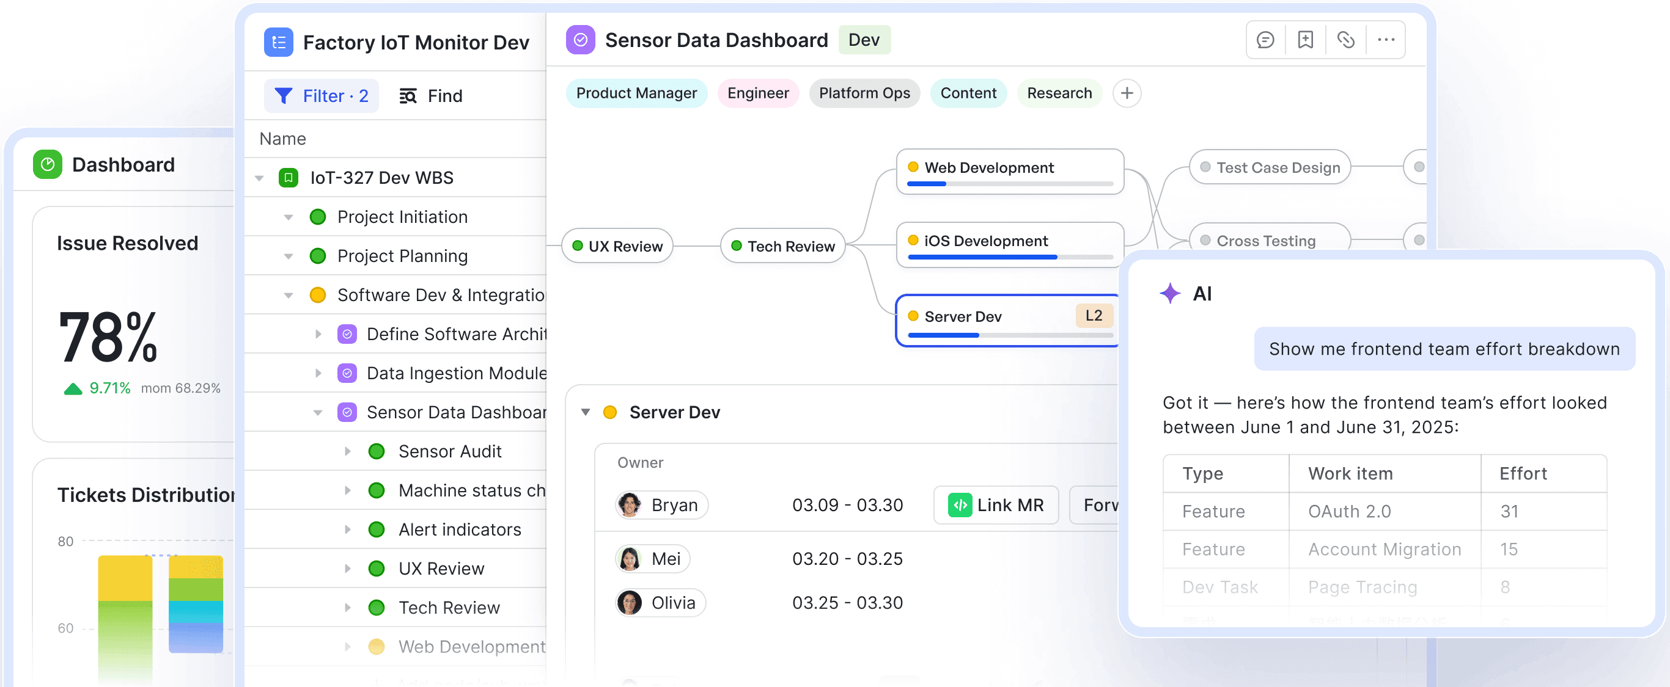Click the Sensor Audit green status dot
Viewport: 1670px width, 687px height.
pyautogui.click(x=376, y=451)
